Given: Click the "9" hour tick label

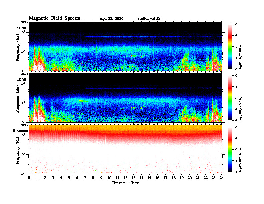Looking at the screenshot, I should coord(101,178).
